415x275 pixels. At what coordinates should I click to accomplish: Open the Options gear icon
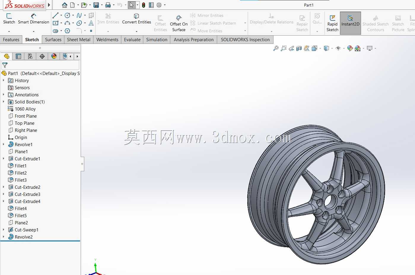(159, 5)
